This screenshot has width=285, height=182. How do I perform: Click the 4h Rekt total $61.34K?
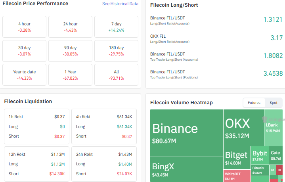click(124, 117)
